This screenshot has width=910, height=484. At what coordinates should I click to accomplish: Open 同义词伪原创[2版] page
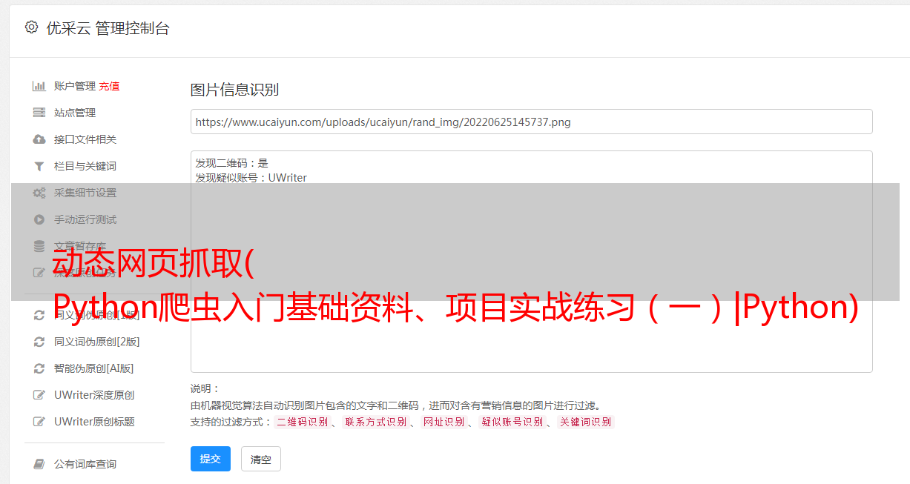point(97,342)
